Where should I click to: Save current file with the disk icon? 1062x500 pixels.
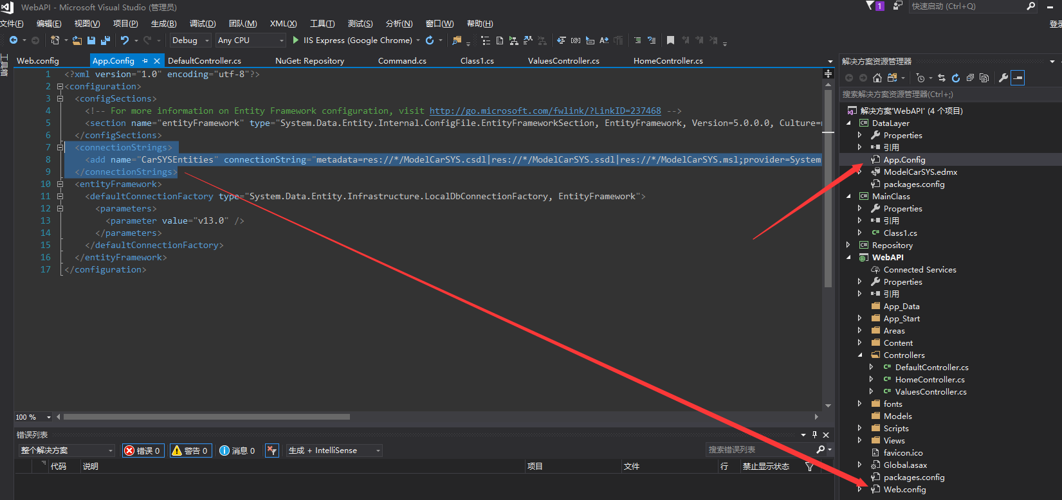point(91,40)
